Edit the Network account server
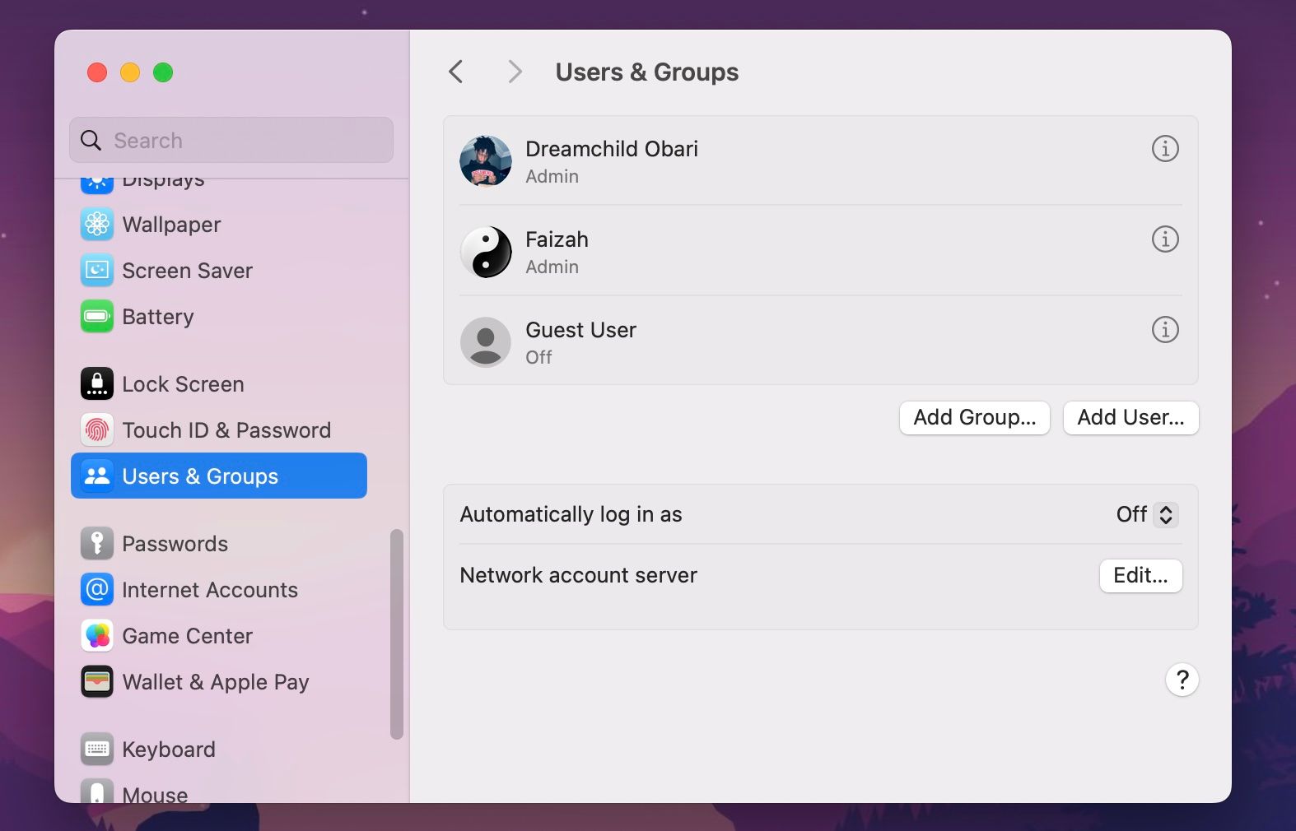Screen dimensions: 1296x831 (1140, 576)
